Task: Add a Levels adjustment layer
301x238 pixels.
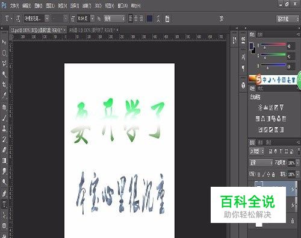Action: (266, 107)
